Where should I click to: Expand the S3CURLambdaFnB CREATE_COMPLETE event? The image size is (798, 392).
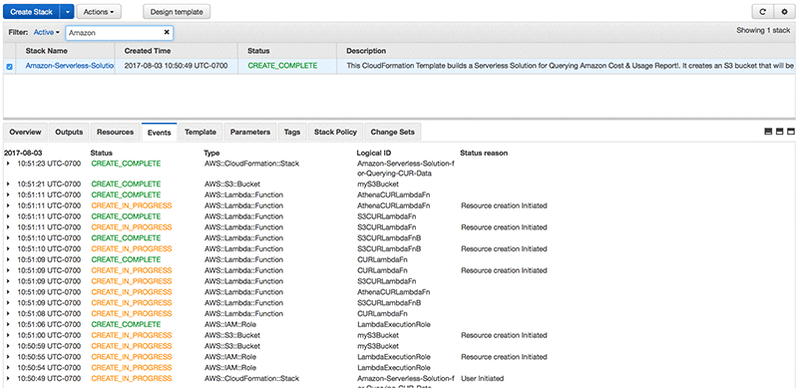(x=8, y=237)
